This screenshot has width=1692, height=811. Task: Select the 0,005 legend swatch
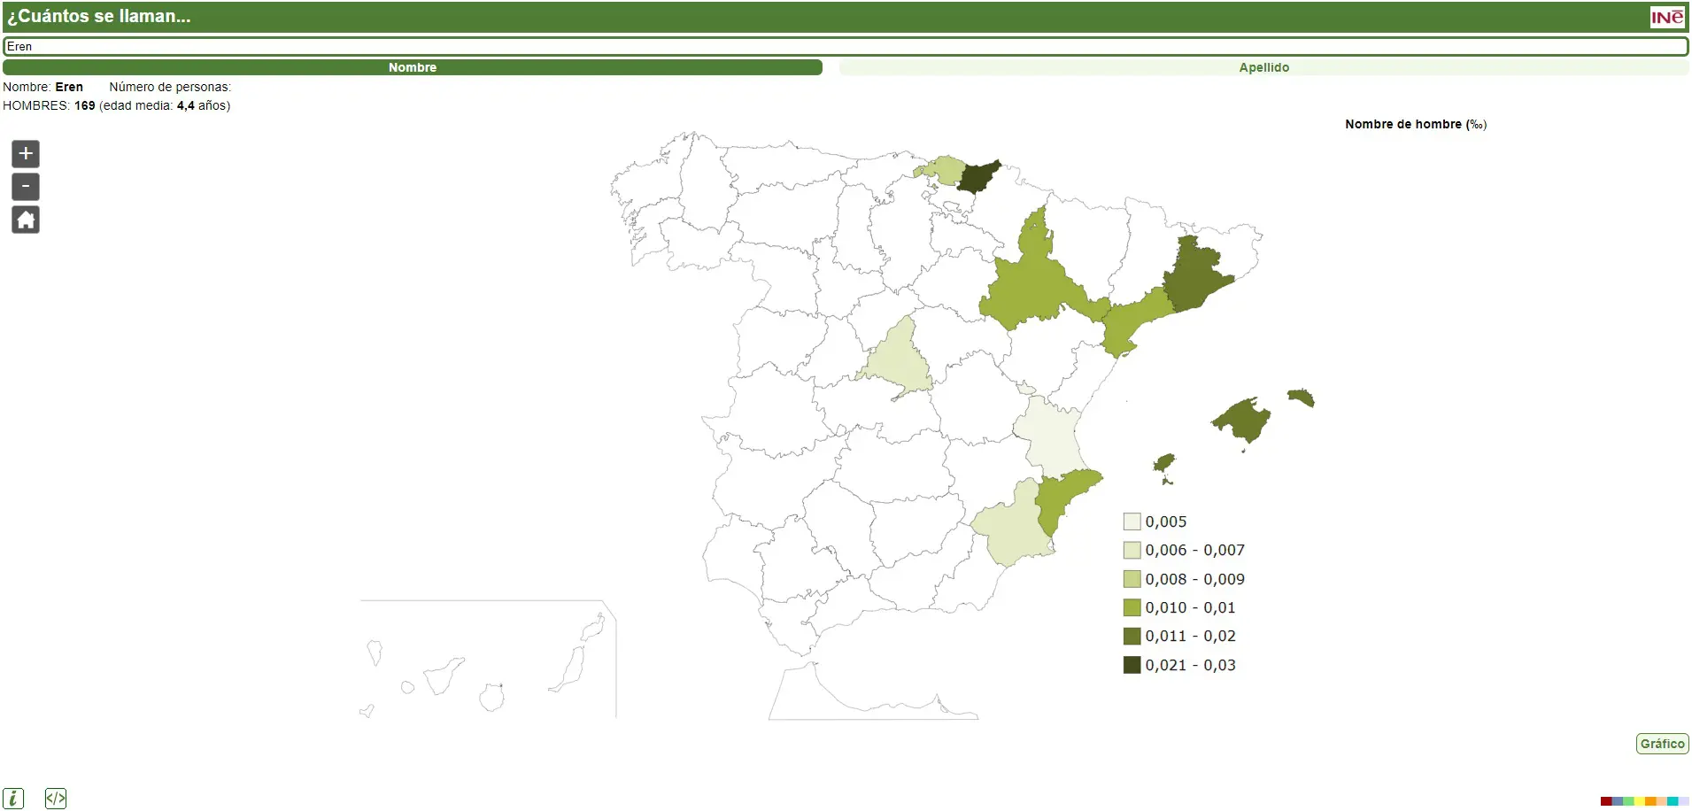click(x=1132, y=521)
